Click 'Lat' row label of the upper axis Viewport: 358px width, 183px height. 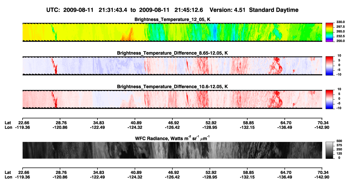[8, 123]
